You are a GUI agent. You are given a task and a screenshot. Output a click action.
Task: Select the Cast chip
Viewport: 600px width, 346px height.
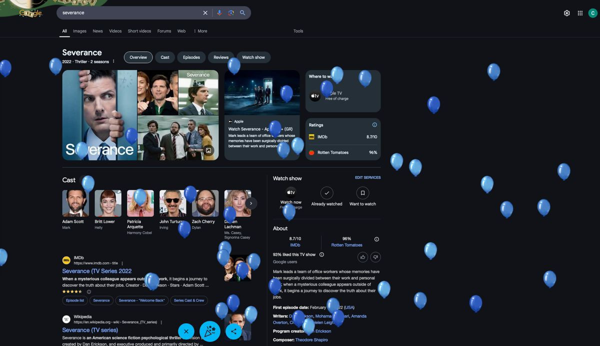(x=165, y=57)
